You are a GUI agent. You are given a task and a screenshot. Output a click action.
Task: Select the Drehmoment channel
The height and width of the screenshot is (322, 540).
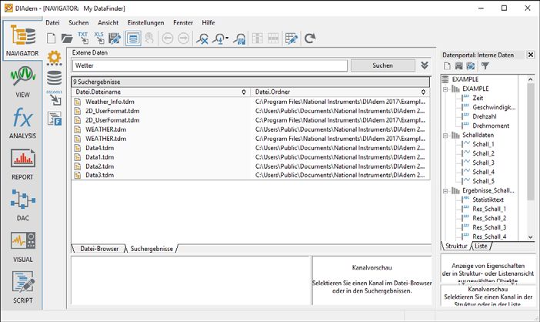tap(491, 126)
